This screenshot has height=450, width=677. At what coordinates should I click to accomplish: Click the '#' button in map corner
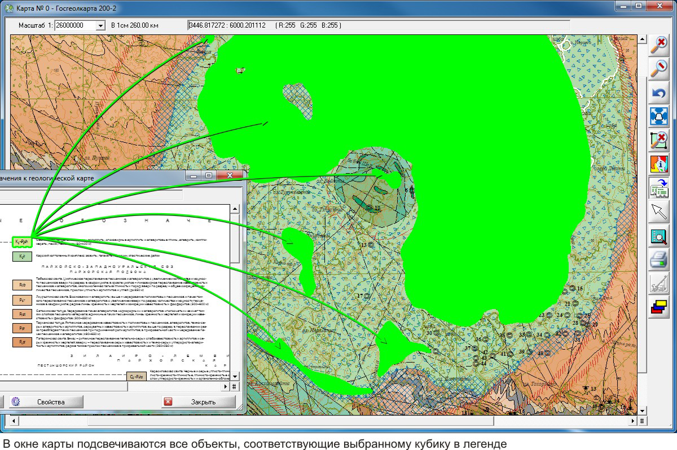coord(641,421)
